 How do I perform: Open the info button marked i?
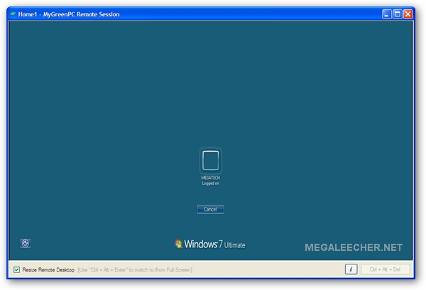click(351, 269)
